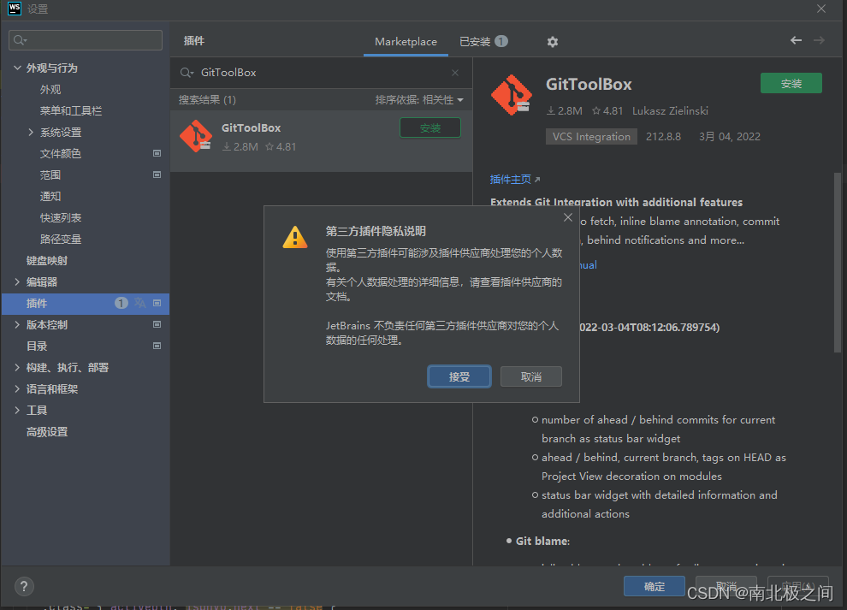This screenshot has width=847, height=610.
Task: Click project-level icon beside 版本控制
Action: (x=157, y=324)
